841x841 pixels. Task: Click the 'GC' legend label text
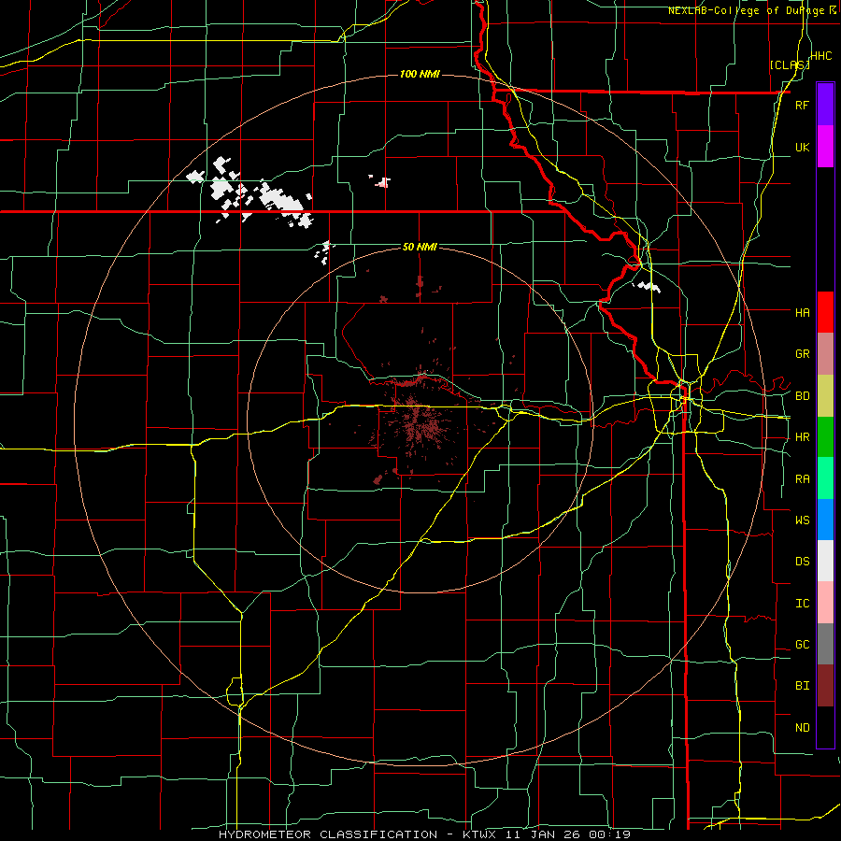(x=802, y=645)
